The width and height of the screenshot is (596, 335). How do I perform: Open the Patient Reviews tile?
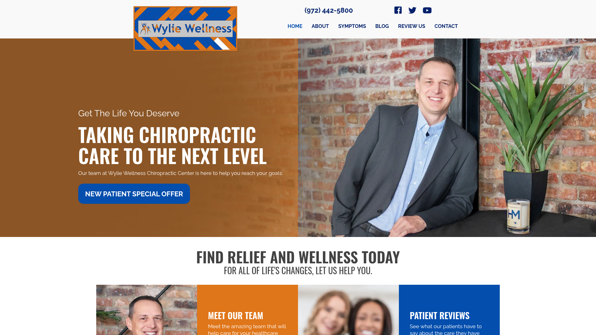[x=449, y=310]
